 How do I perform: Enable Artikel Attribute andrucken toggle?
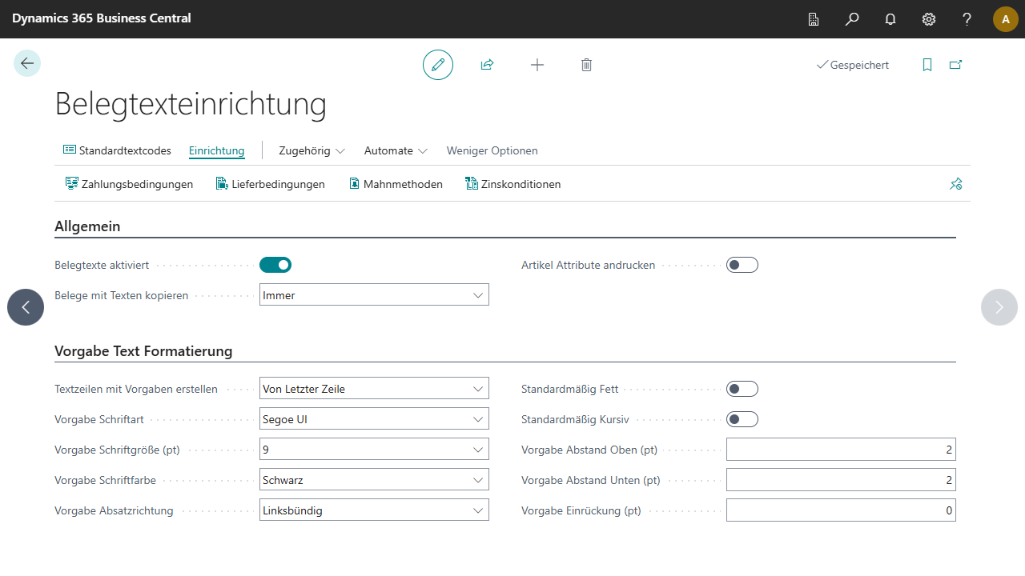(742, 265)
